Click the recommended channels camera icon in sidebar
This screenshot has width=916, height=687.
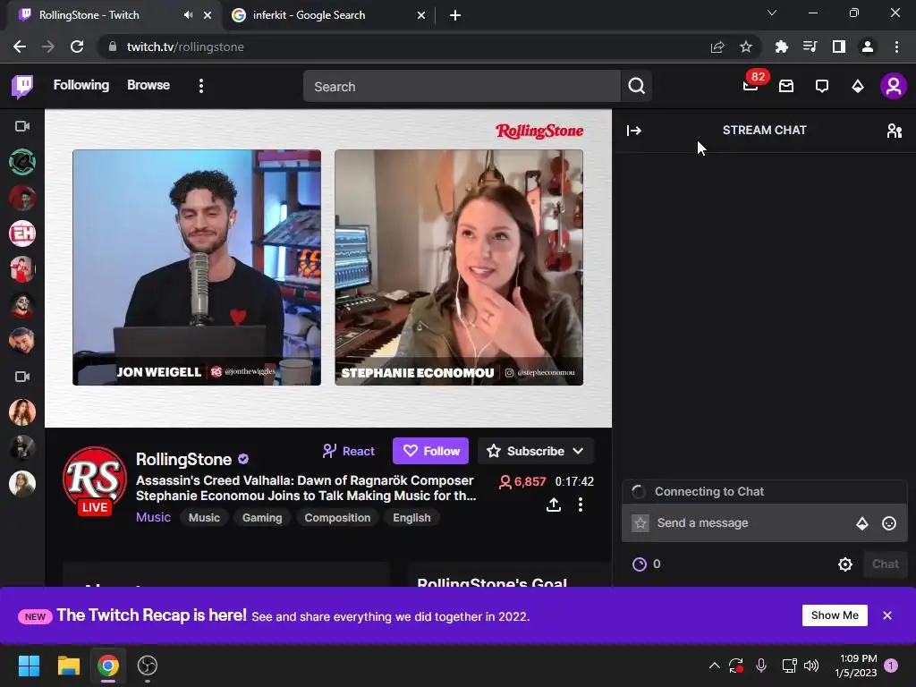click(22, 377)
